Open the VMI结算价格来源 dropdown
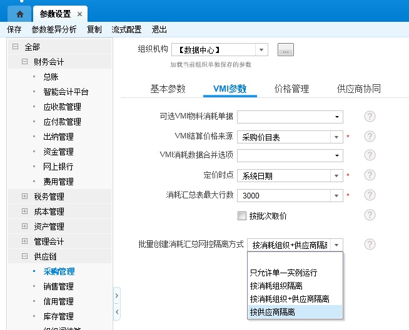Viewport: 409px width, 330px height. 336,137
